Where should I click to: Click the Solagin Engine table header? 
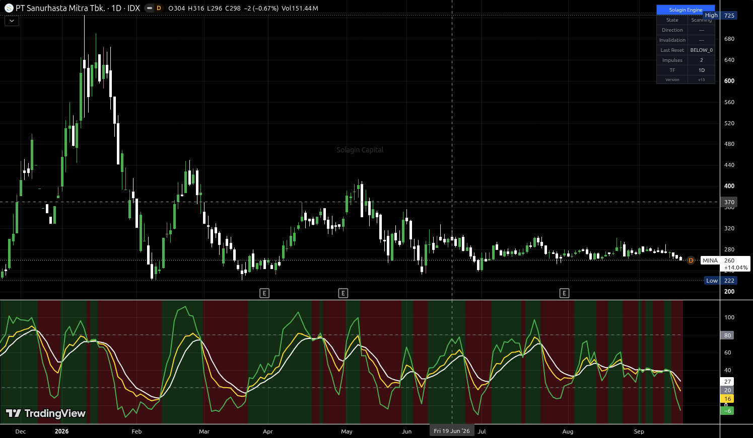point(686,10)
